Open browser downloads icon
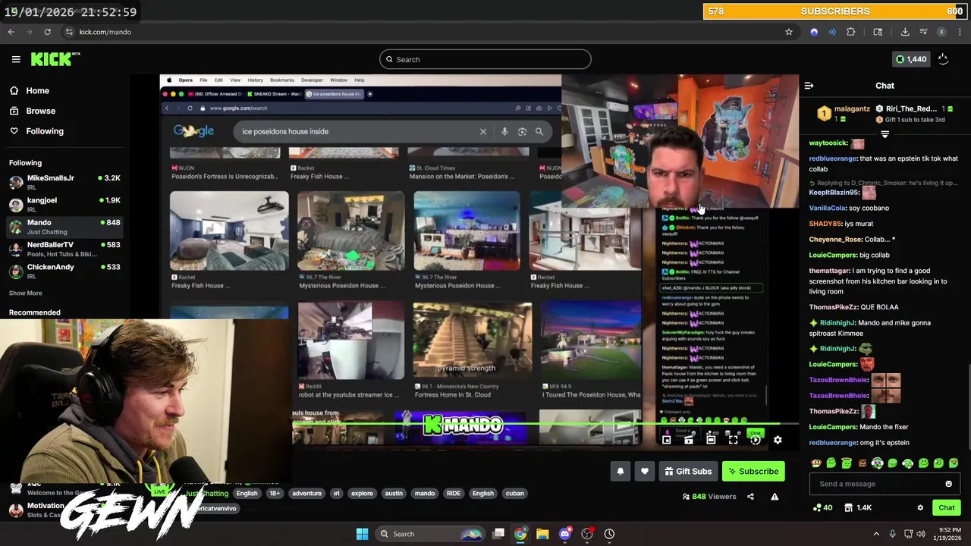971x546 pixels. 905,32
